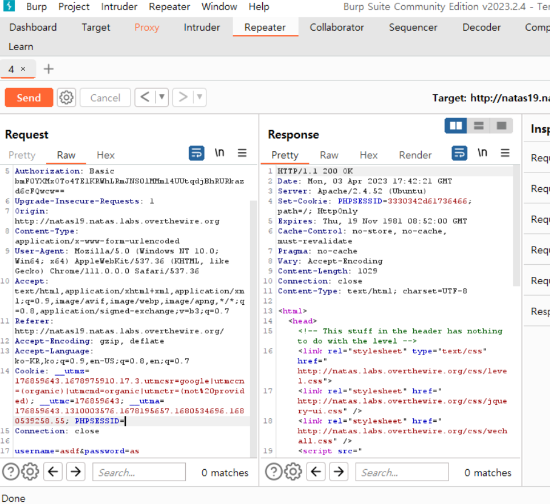Image resolution: width=550 pixels, height=504 pixels.
Task: Open the Burp menu
Action: (x=36, y=7)
